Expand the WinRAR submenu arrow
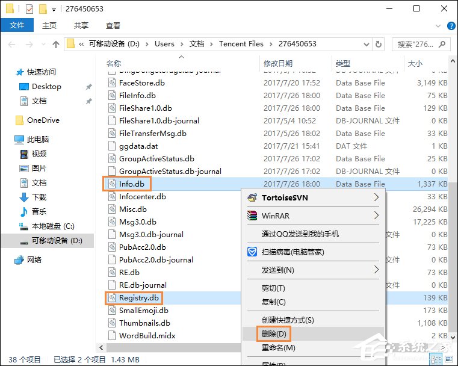 pyautogui.click(x=377, y=216)
